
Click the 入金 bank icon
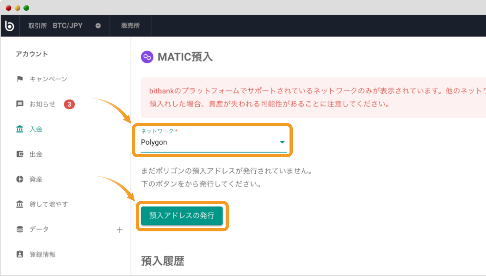click(20, 129)
